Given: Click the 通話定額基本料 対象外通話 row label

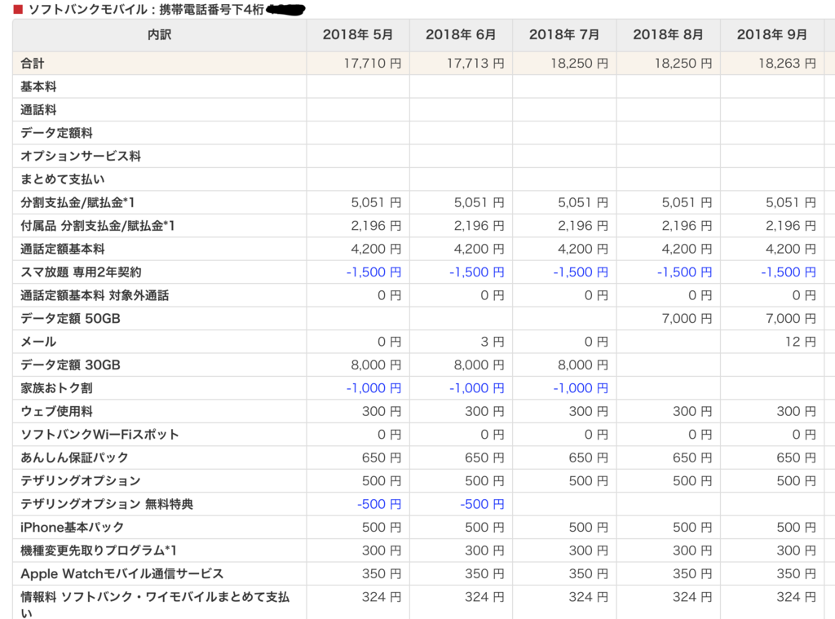Looking at the screenshot, I should pyautogui.click(x=95, y=295).
